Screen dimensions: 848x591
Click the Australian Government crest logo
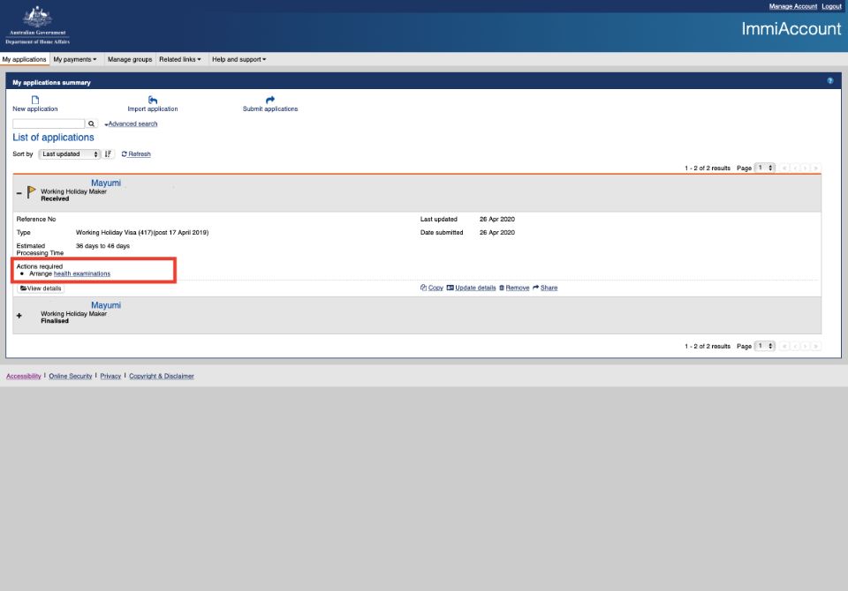coord(37,25)
